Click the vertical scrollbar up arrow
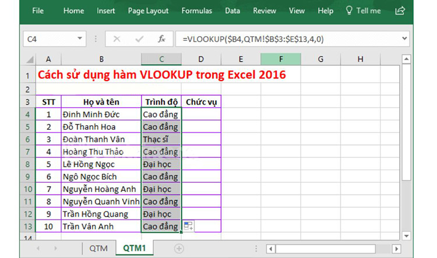Screen dimensions: 437x258 [406, 59]
